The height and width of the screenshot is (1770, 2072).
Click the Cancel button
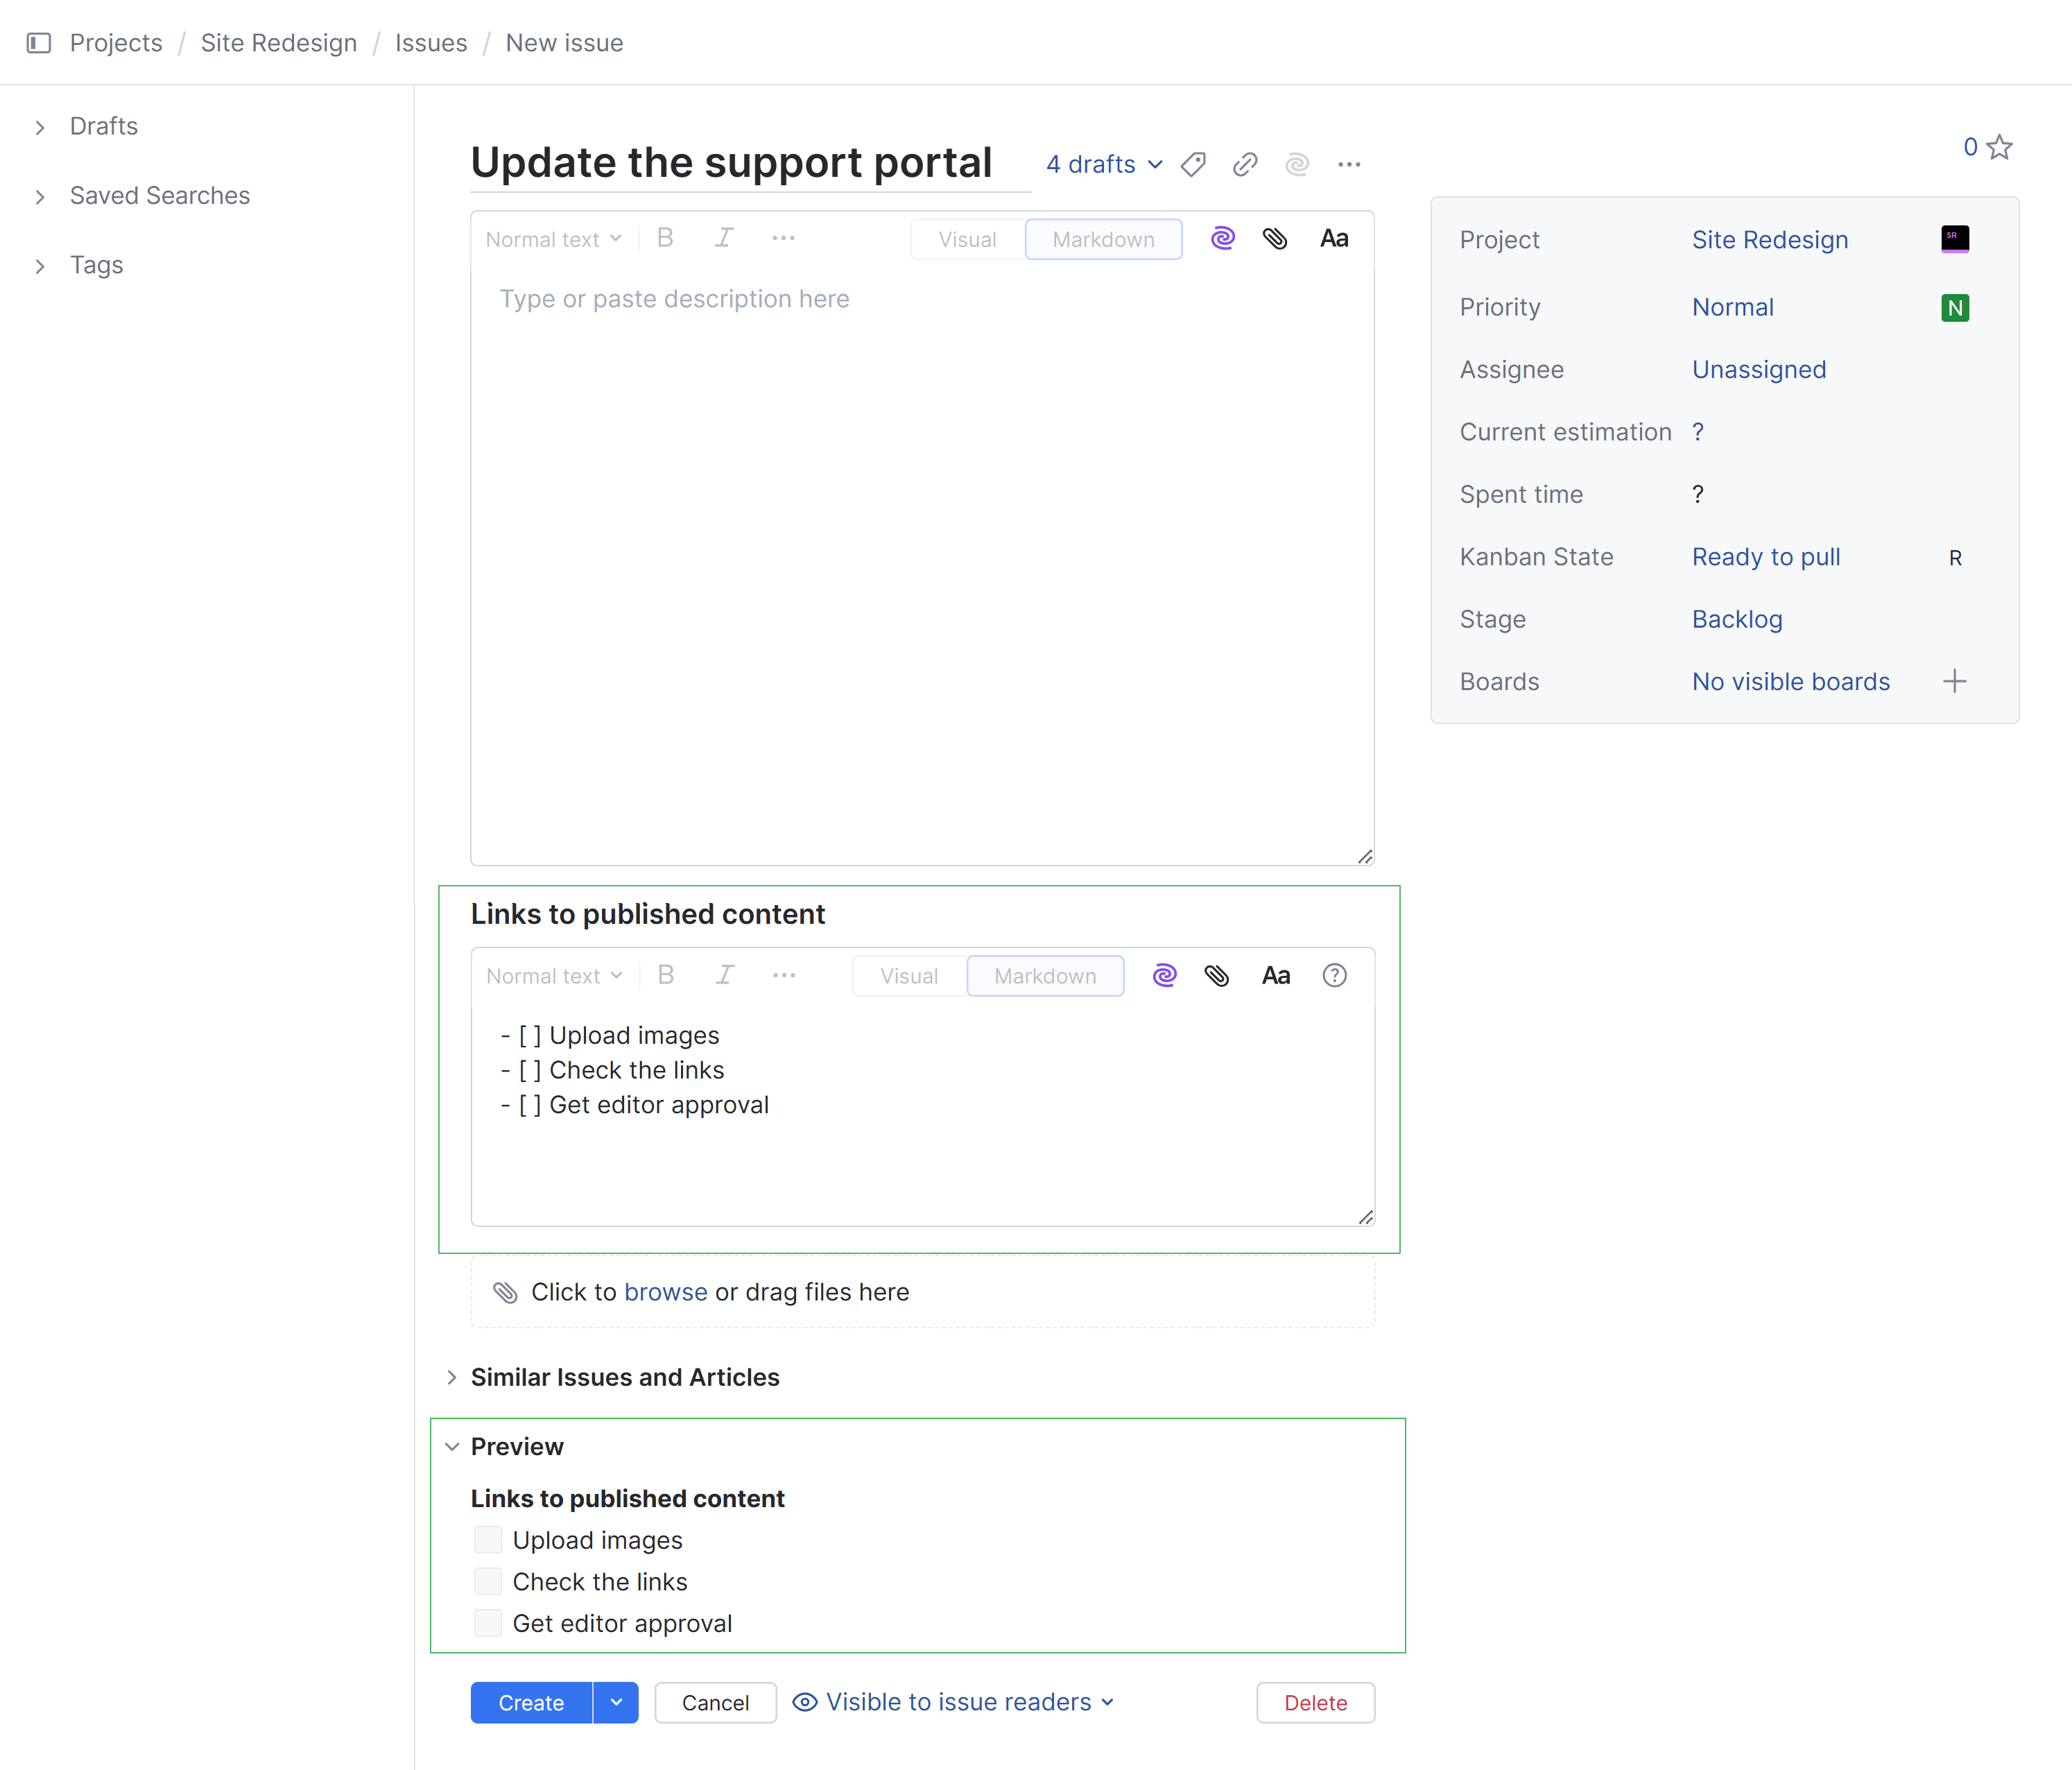click(715, 1703)
